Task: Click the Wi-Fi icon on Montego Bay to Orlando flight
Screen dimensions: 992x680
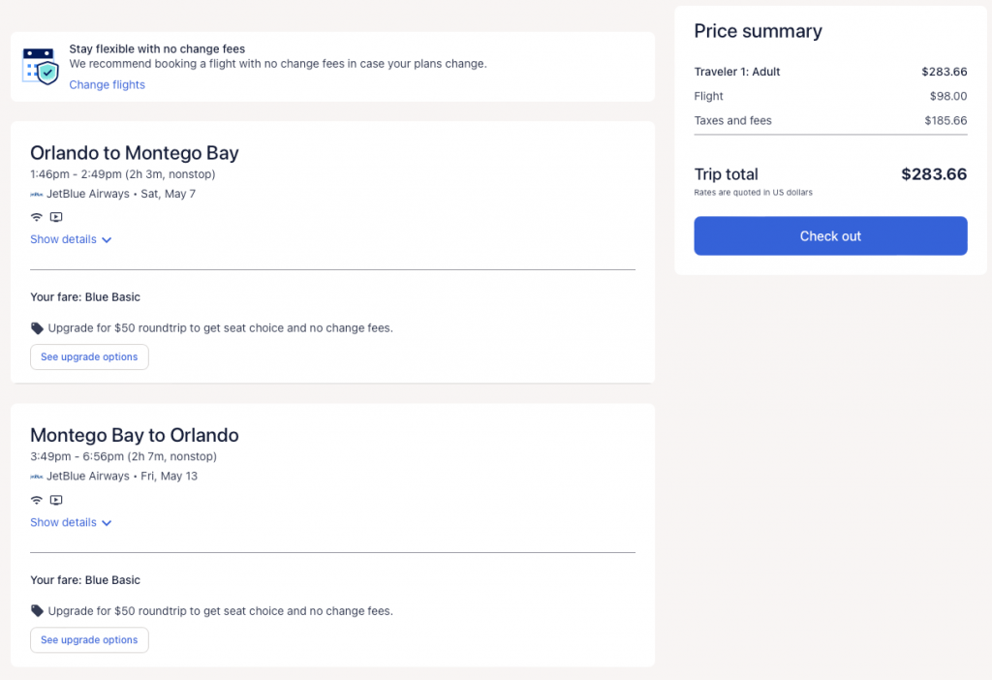Action: pyautogui.click(x=37, y=500)
